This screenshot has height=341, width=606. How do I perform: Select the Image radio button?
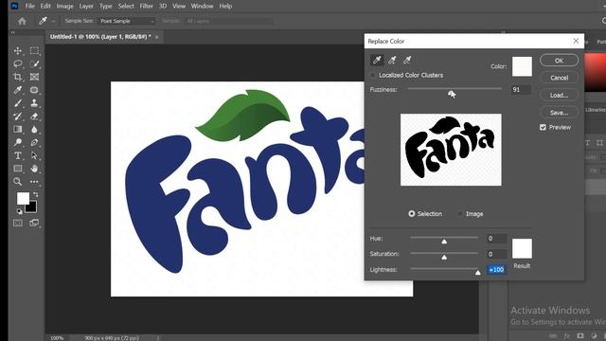(x=459, y=214)
